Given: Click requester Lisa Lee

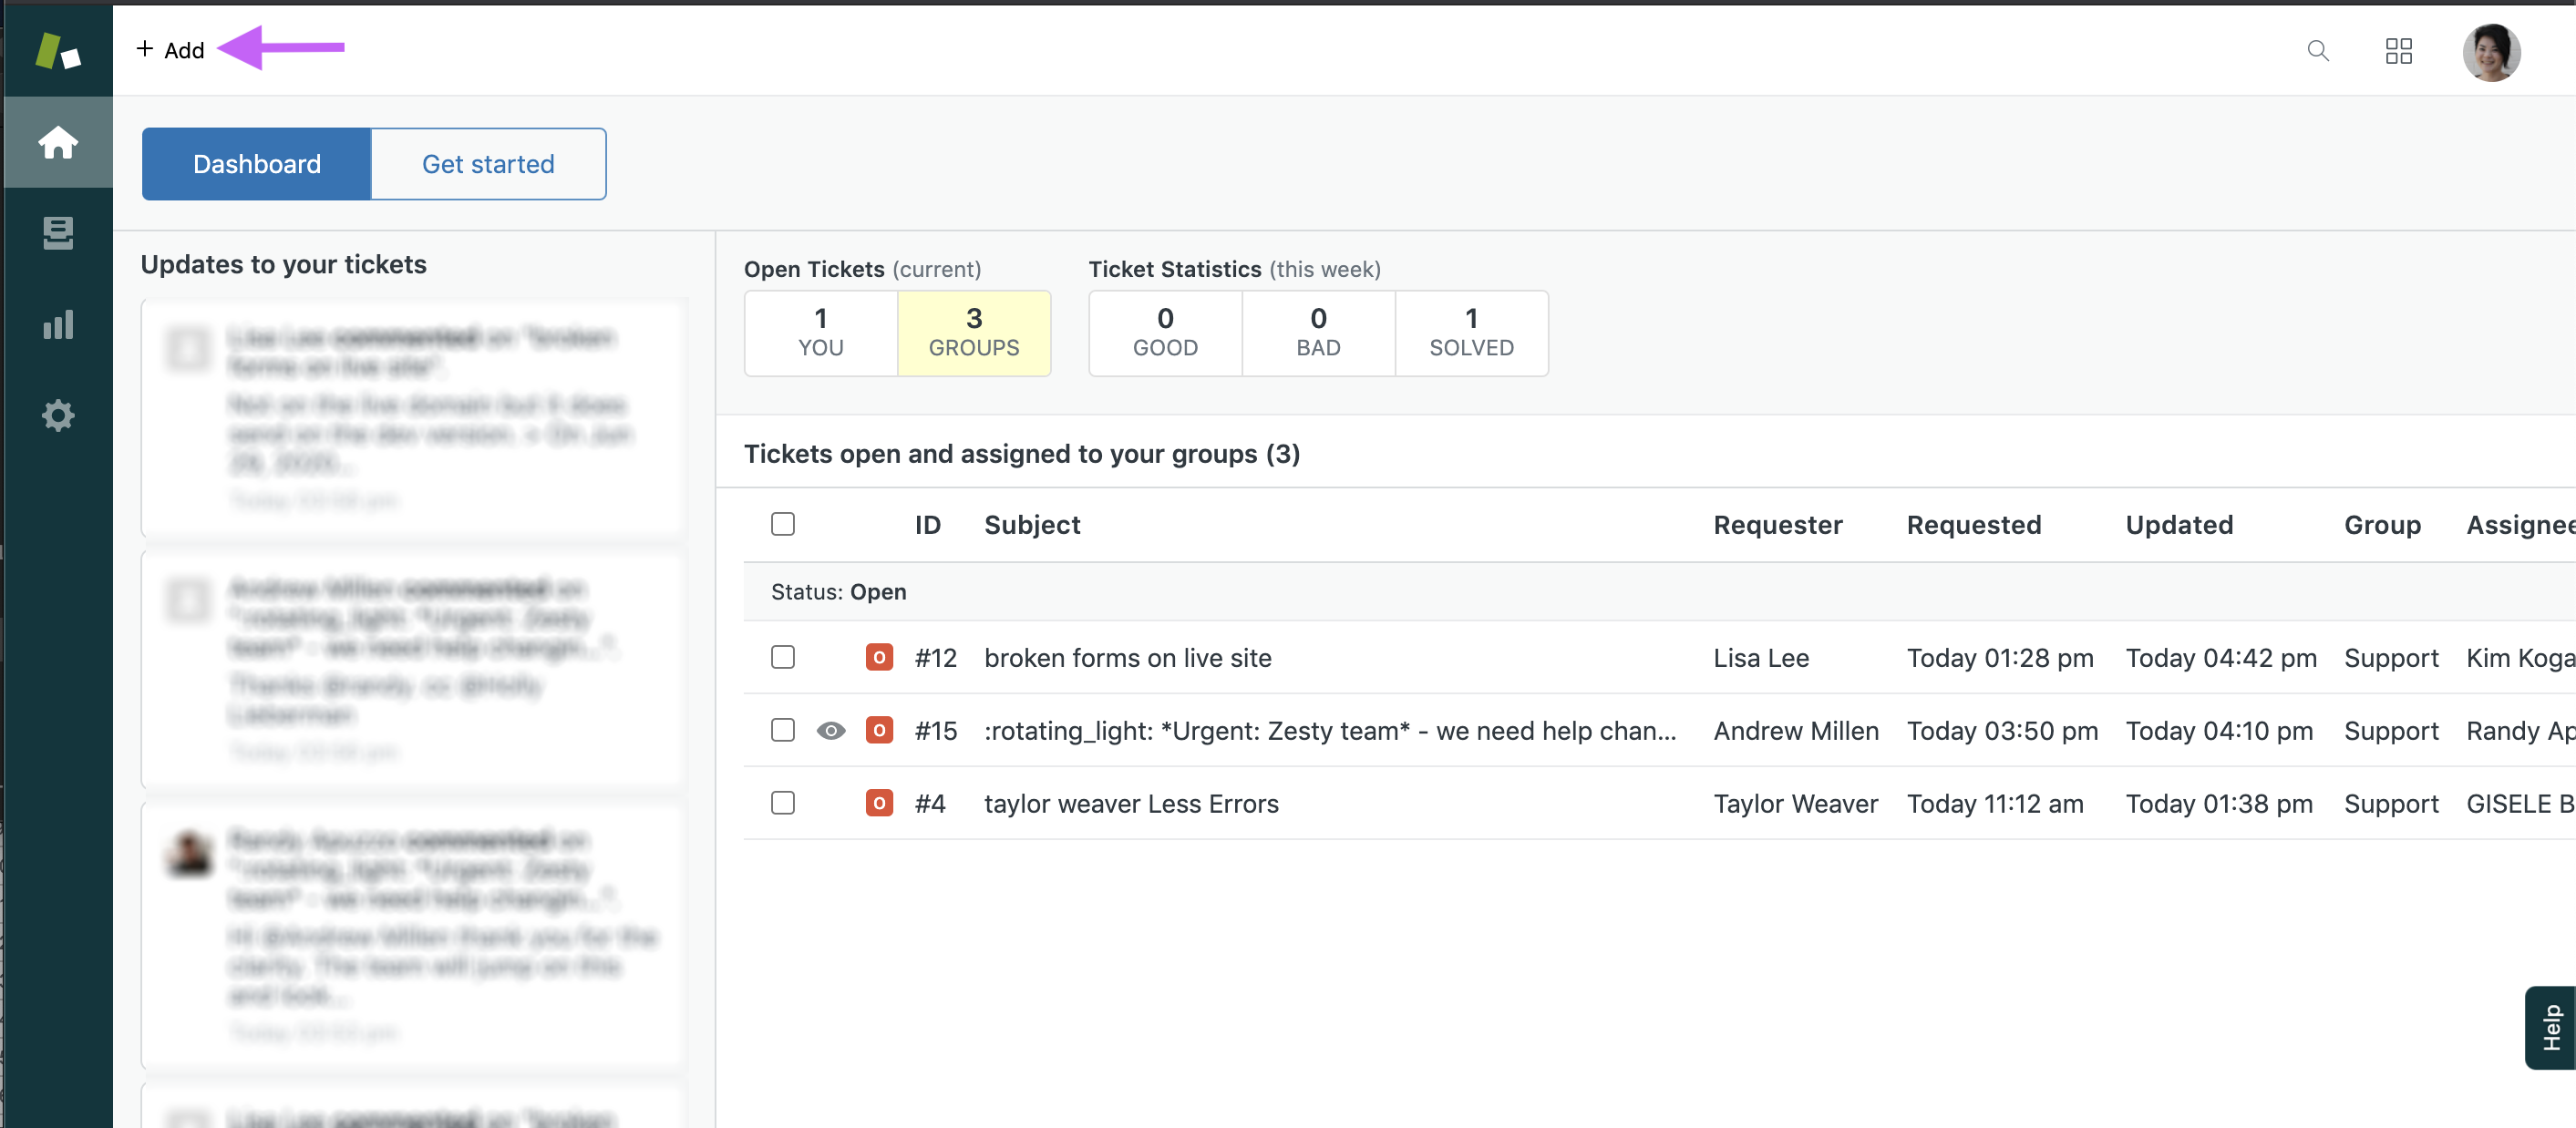Looking at the screenshot, I should pyautogui.click(x=1761, y=658).
